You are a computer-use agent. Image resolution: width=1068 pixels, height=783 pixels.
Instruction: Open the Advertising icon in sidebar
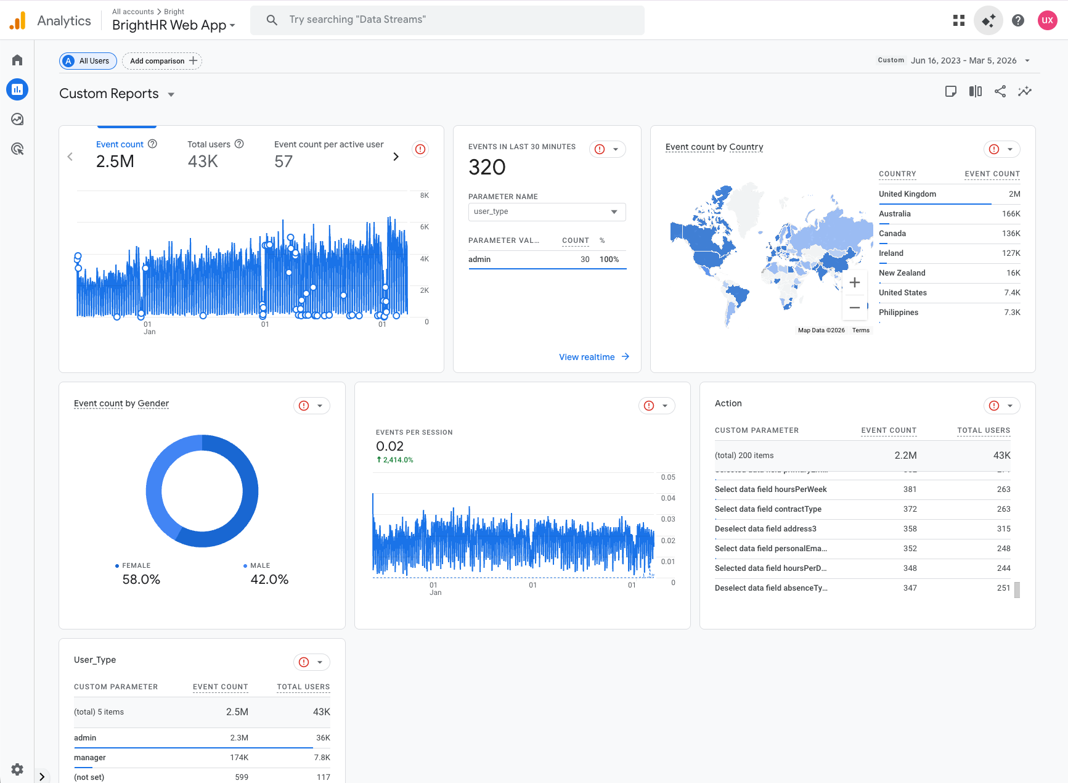point(17,149)
